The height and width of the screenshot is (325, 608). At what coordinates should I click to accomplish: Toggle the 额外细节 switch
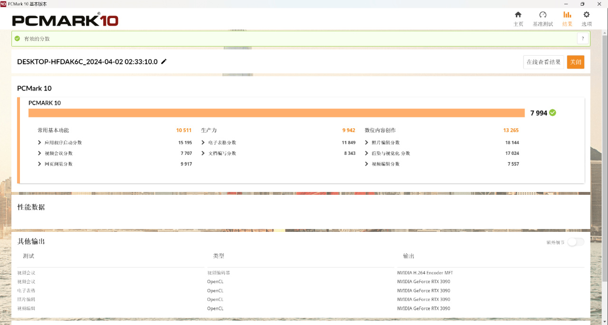tap(576, 242)
